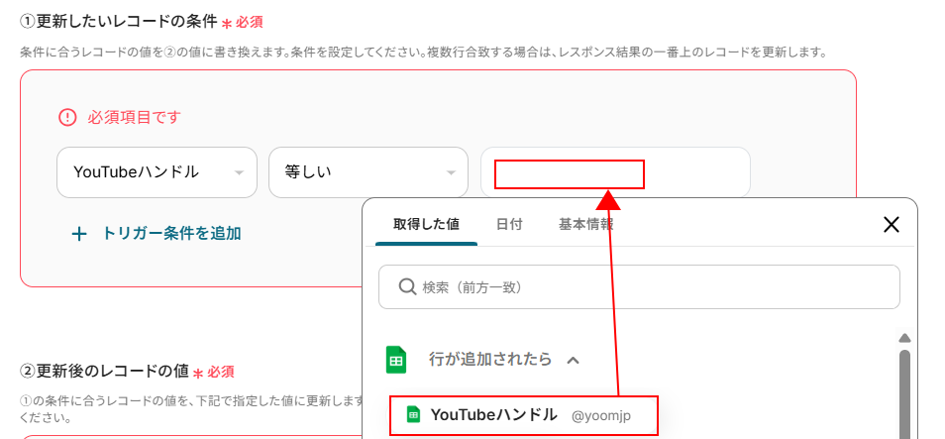
Task: Open the 等しい operator dropdown
Action: [x=368, y=172]
